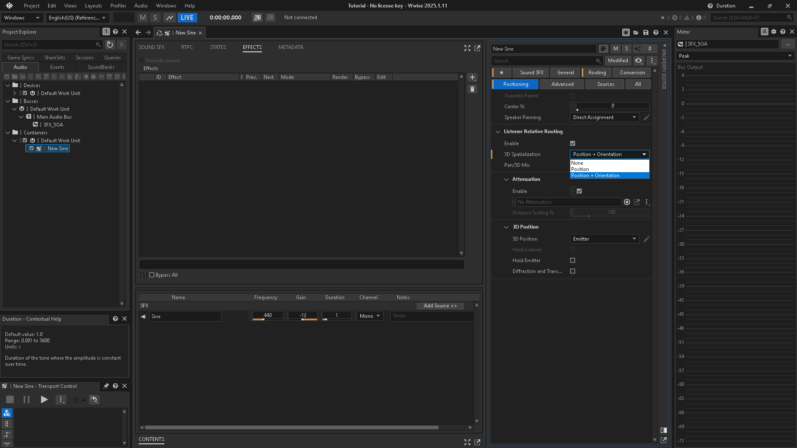
Task: Toggle Listener Relative Routing Enable checkbox
Action: point(573,144)
